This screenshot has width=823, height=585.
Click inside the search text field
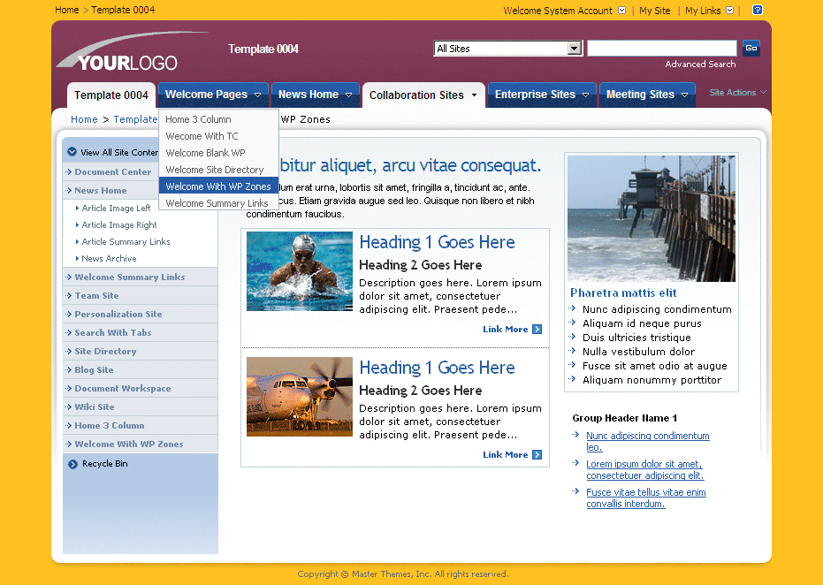(x=661, y=48)
